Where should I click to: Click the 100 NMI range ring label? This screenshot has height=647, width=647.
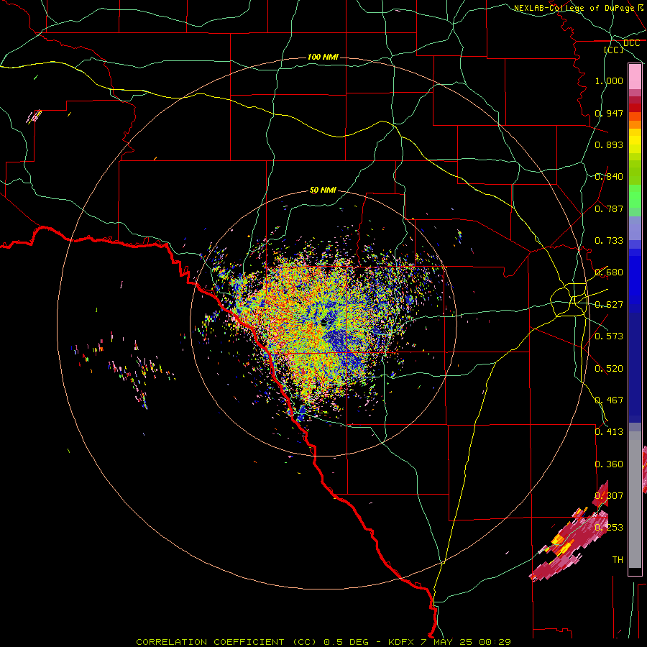pos(323,57)
